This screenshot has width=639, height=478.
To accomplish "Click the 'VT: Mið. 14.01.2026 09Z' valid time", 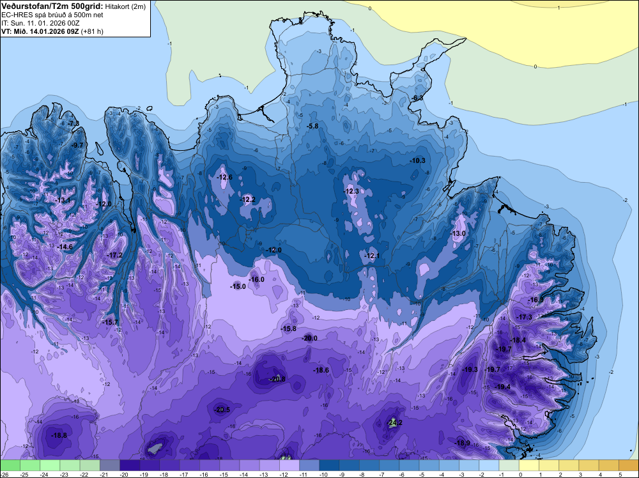I will pyautogui.click(x=40, y=31).
